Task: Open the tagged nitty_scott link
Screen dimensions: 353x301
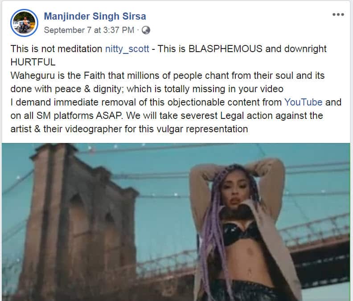Action: (127, 49)
